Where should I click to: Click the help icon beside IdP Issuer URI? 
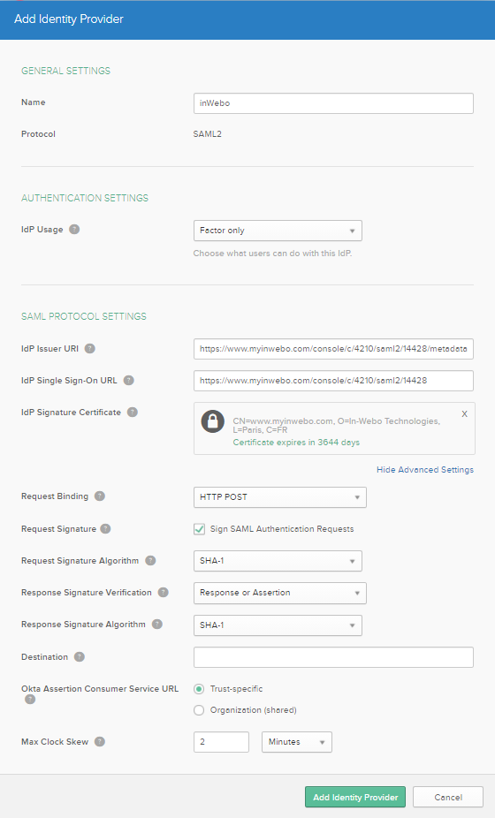(90, 348)
